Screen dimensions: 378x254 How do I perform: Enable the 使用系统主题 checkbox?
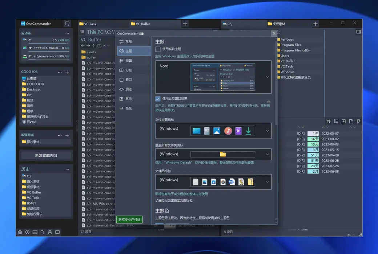click(x=158, y=49)
